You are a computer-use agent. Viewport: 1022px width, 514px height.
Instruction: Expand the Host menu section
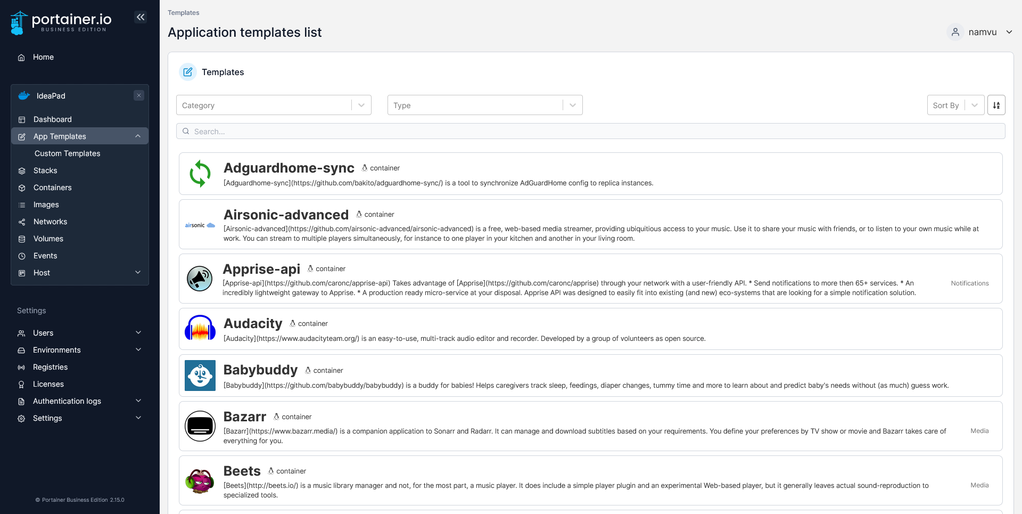click(x=80, y=273)
